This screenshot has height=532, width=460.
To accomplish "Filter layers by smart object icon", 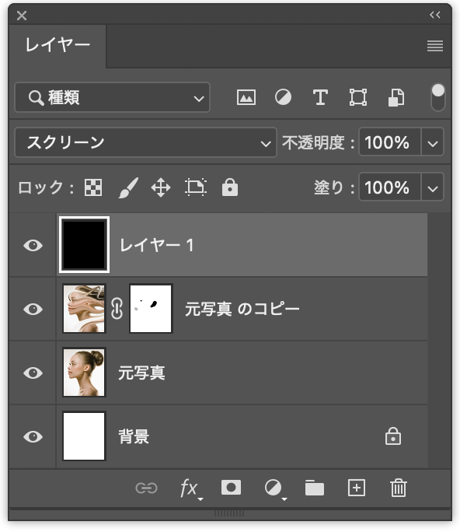I will click(396, 98).
